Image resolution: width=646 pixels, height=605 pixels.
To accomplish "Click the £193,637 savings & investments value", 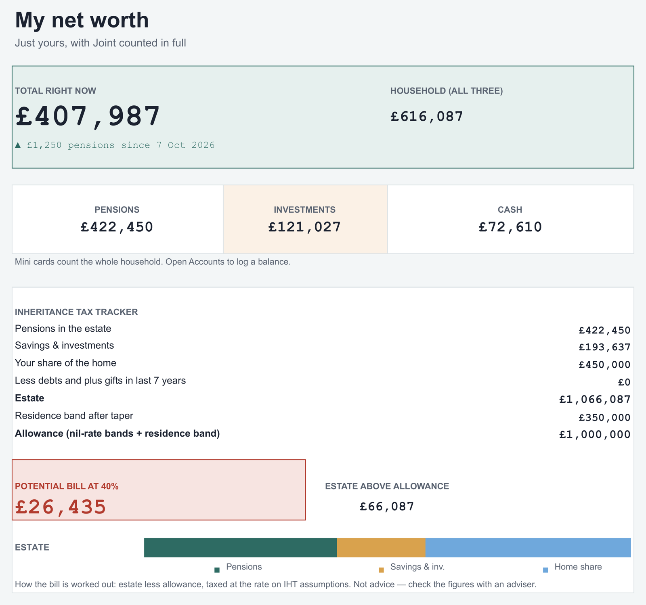I will (x=604, y=347).
